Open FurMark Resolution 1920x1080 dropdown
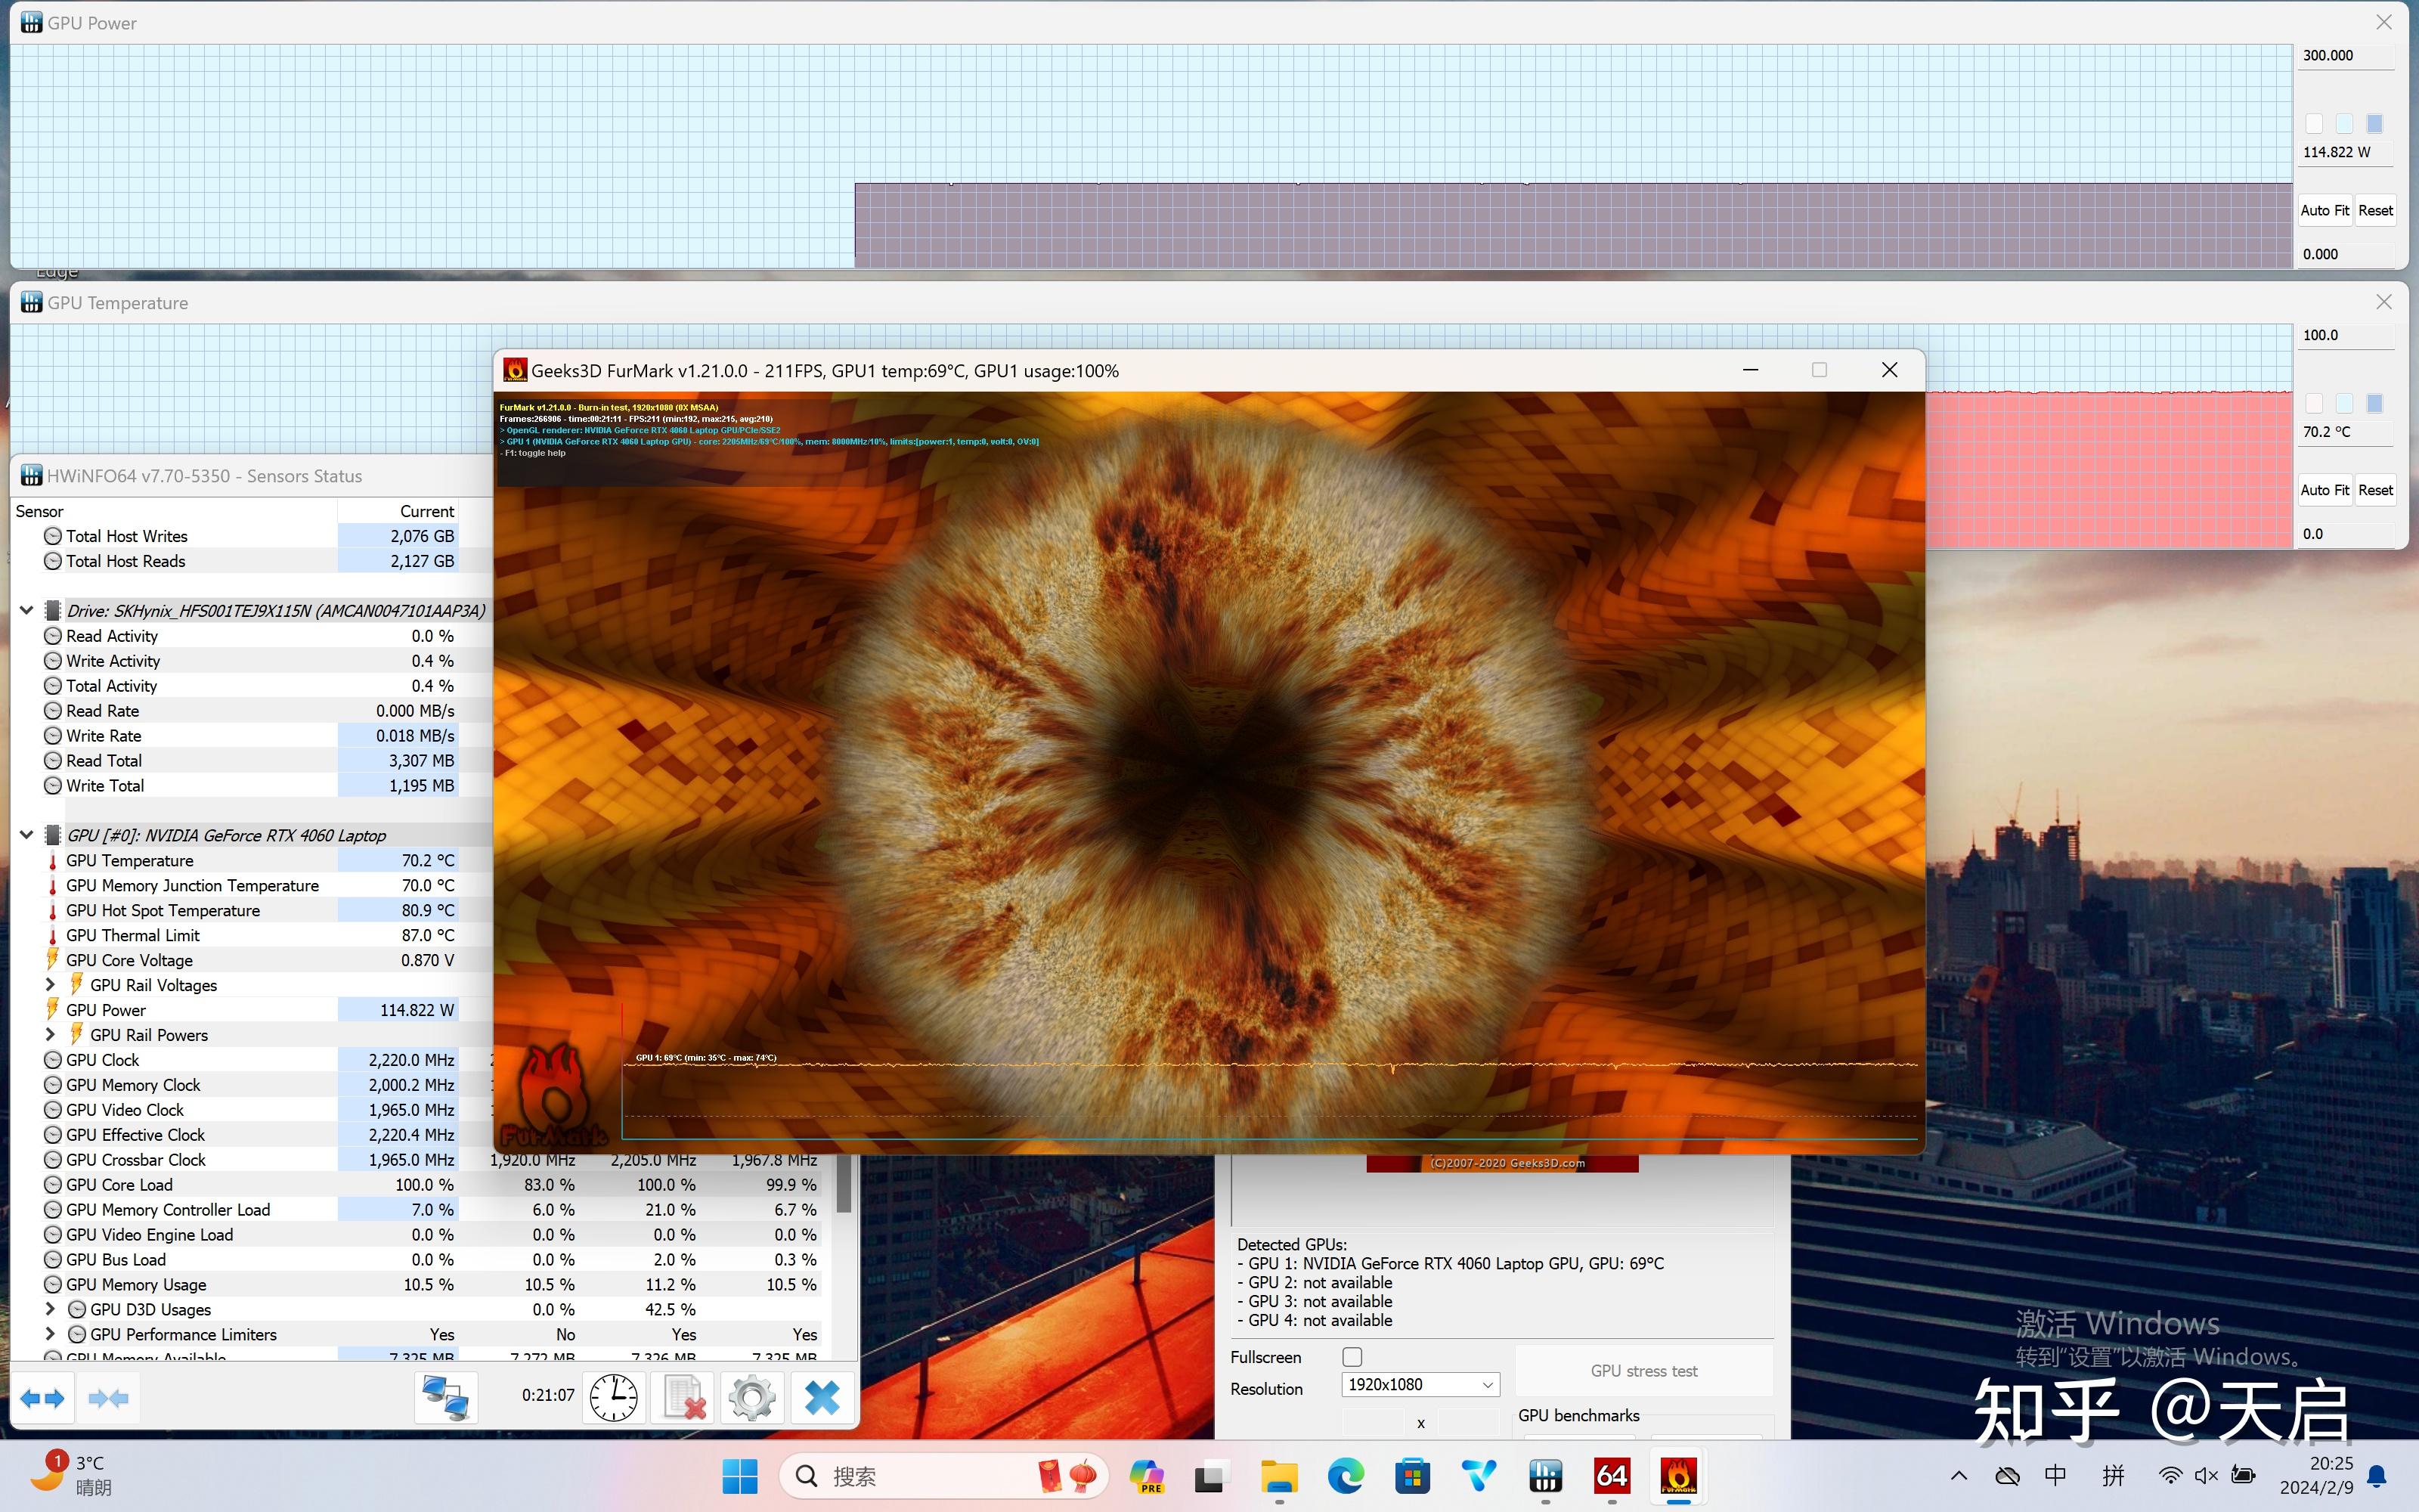The width and height of the screenshot is (2419, 1512). [1420, 1385]
